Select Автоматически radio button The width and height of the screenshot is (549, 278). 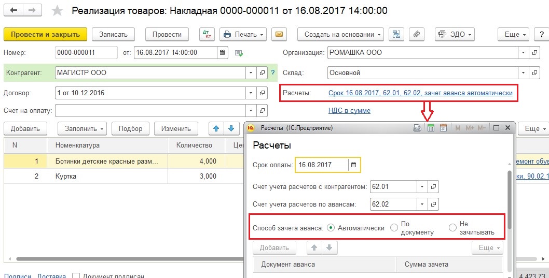[x=330, y=228]
